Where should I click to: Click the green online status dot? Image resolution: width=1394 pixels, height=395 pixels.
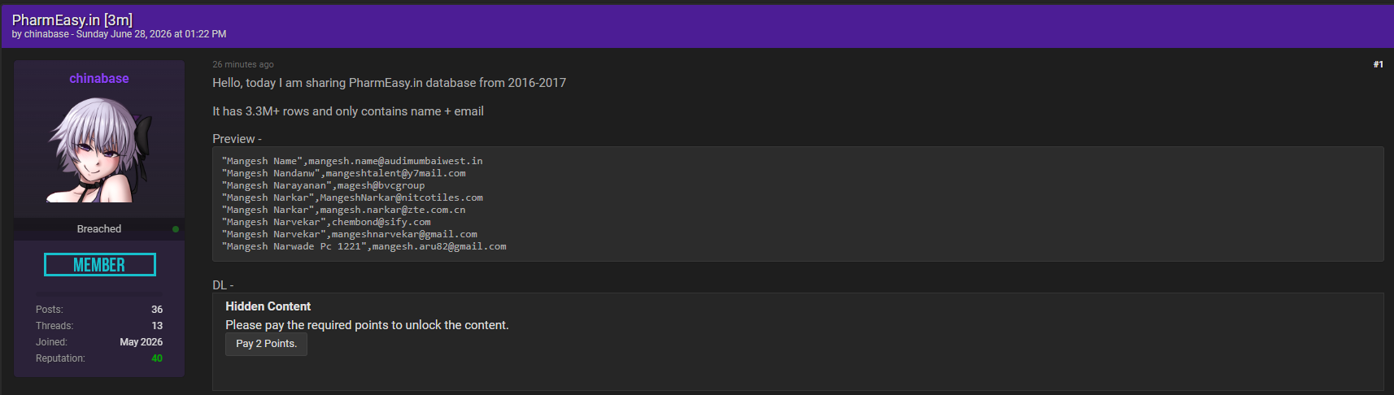(176, 229)
